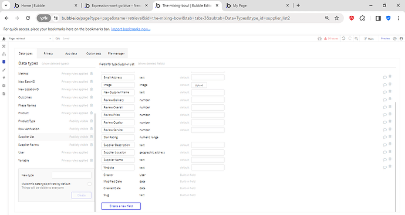
Task: Click the Import bookmarks now link
Action: click(131, 29)
